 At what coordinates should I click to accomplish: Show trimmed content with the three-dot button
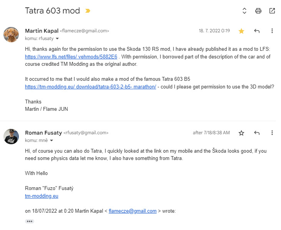[30, 221]
